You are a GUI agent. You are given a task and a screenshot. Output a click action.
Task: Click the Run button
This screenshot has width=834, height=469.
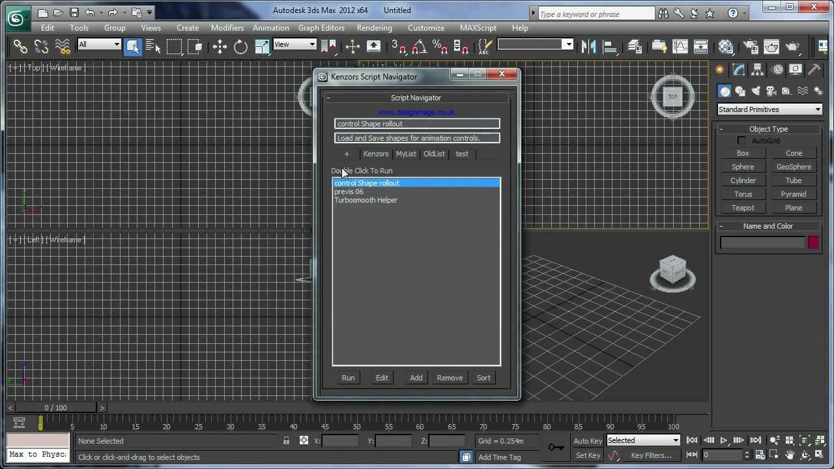pyautogui.click(x=349, y=378)
